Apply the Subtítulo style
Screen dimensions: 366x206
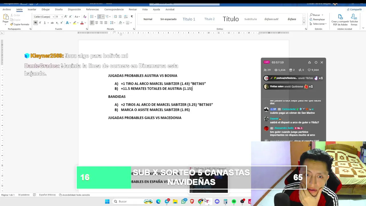[x=250, y=19]
